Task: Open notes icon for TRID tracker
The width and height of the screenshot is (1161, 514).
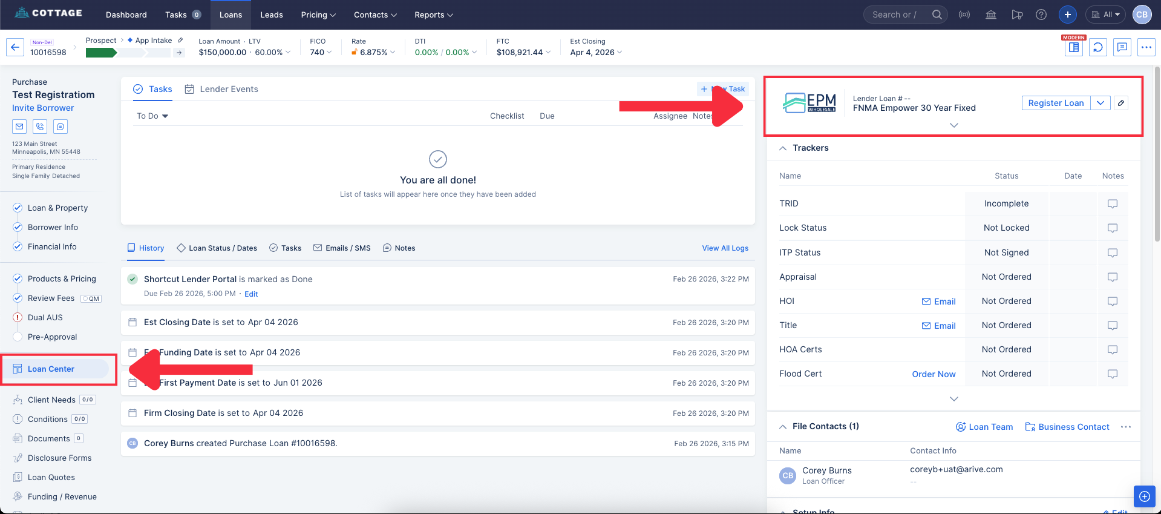Action: pos(1112,203)
